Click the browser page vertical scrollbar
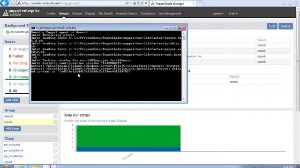The image size is (300, 168). pos(298,61)
